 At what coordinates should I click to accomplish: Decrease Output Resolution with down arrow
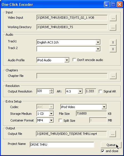pyautogui.click(x=51, y=92)
